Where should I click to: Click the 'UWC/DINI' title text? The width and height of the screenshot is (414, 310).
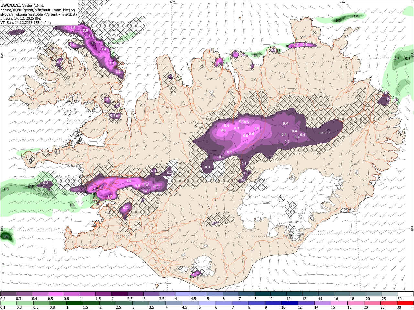pos(10,5)
